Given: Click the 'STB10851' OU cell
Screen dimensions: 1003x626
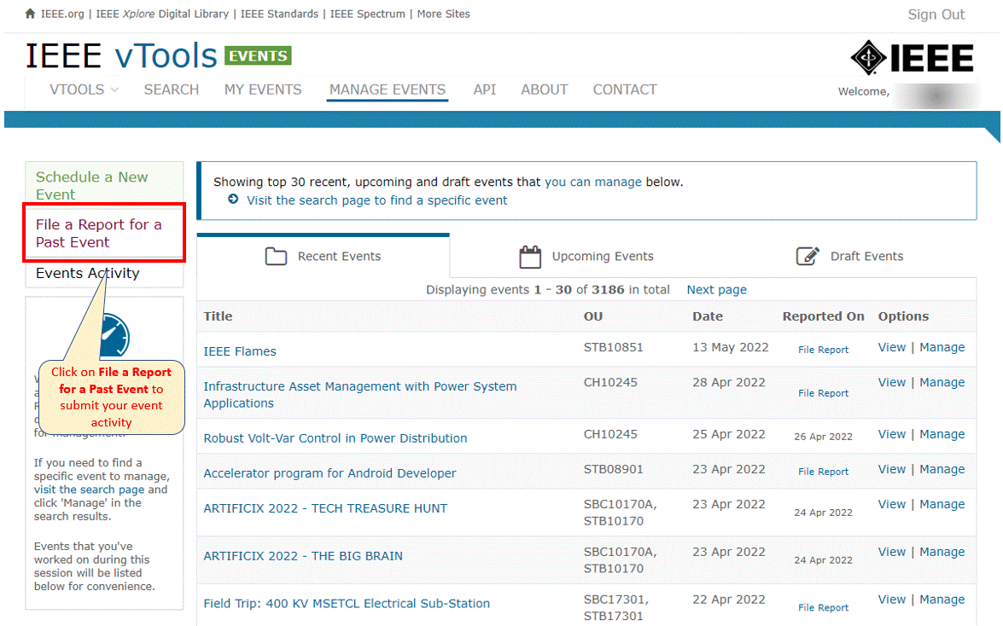Looking at the screenshot, I should point(613,347).
